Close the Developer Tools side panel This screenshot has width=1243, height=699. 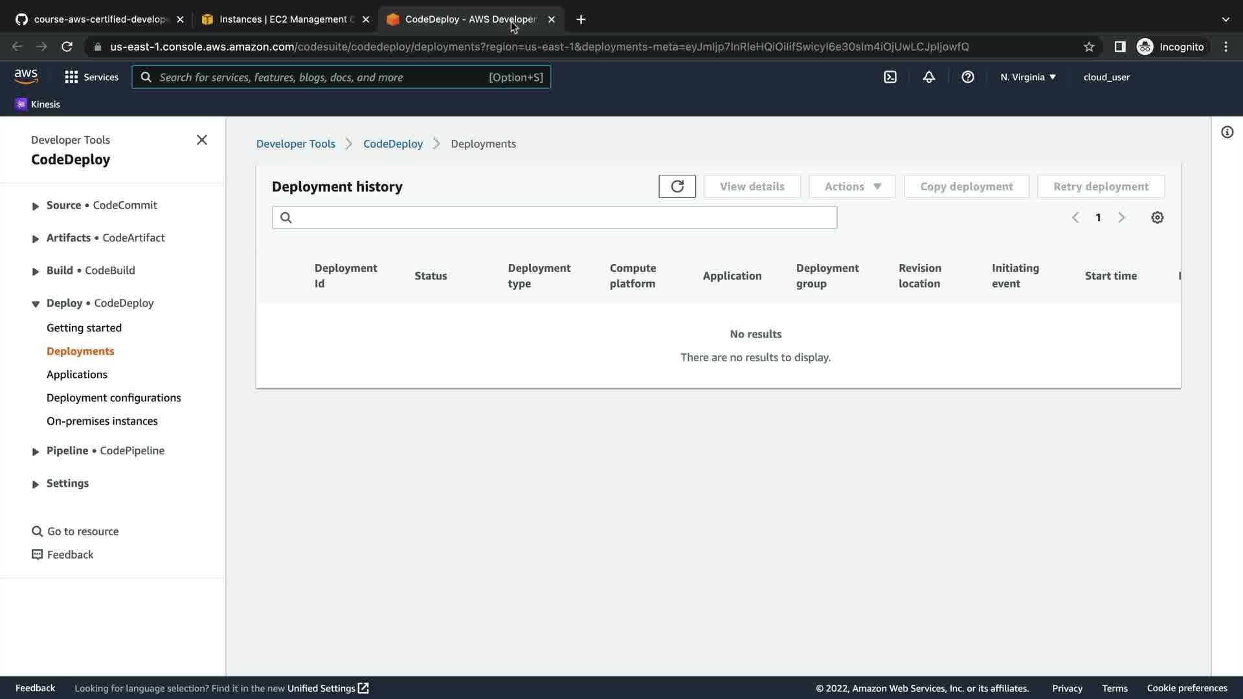(x=202, y=140)
